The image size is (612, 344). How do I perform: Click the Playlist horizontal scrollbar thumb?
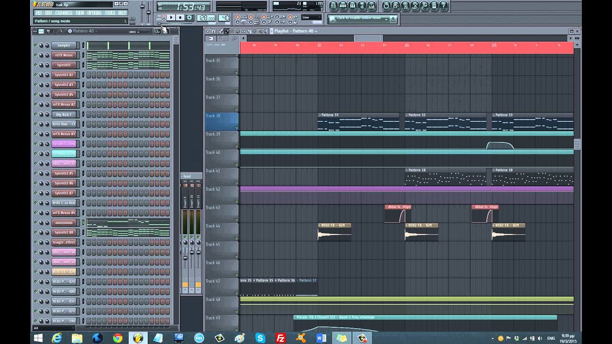[368, 38]
